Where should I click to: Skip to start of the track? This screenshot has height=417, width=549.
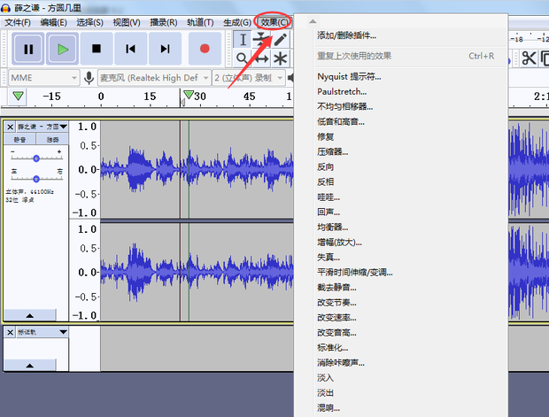(x=131, y=49)
